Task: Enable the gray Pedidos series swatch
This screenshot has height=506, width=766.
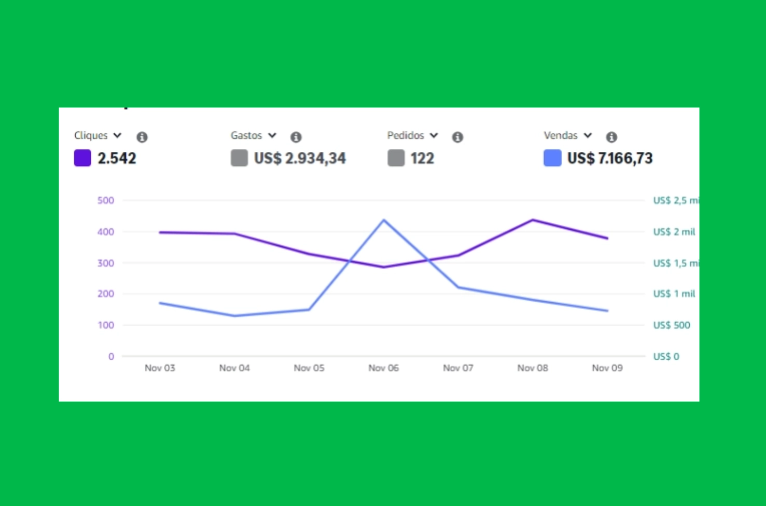Action: coord(396,158)
